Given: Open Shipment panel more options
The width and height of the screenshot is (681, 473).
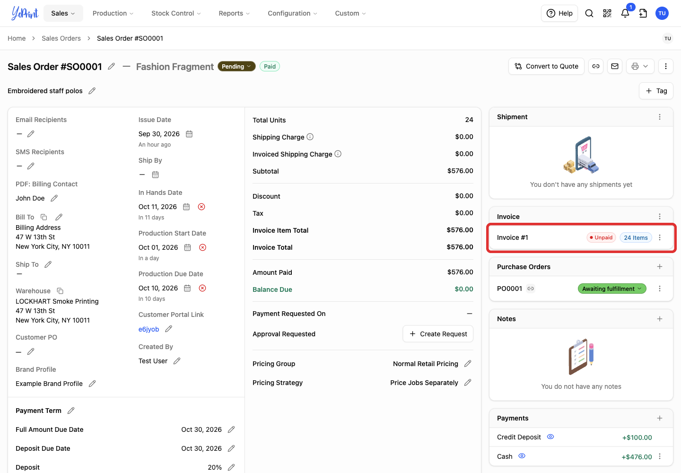Looking at the screenshot, I should pyautogui.click(x=660, y=117).
